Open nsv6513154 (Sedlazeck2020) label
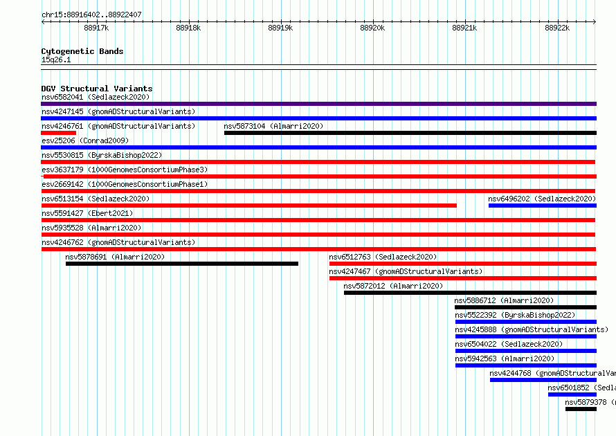This screenshot has height=436, width=616. (96, 199)
